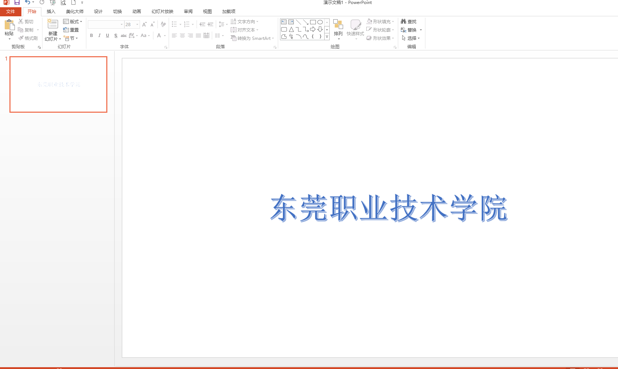Toggle strikethrough formatting

[124, 36]
